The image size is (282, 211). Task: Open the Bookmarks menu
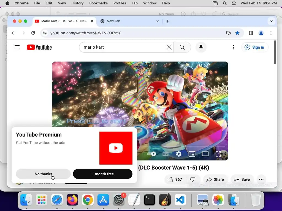tap(98, 3)
